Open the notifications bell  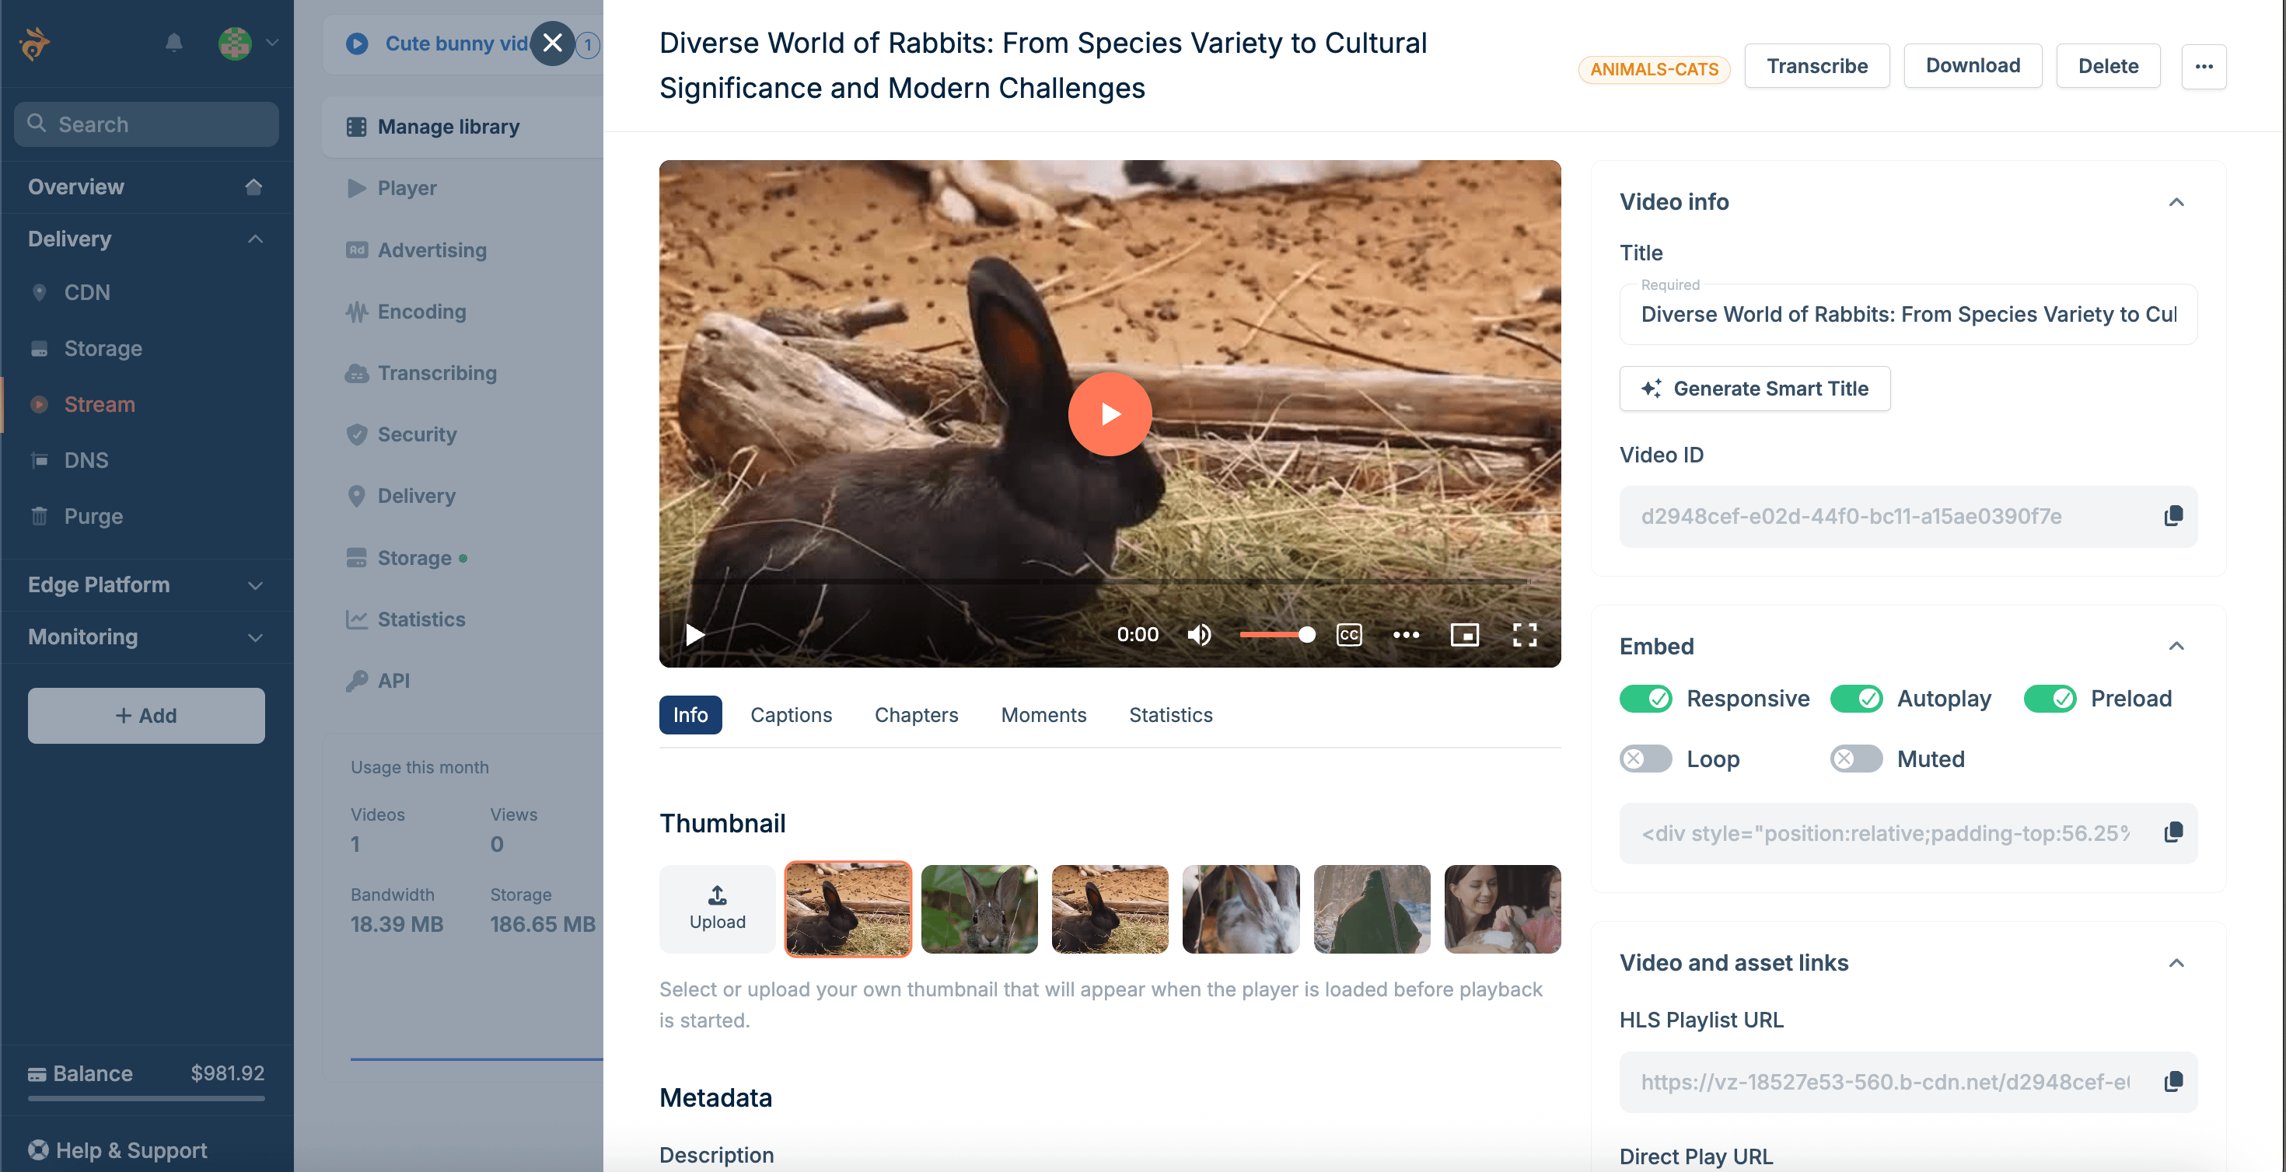(174, 43)
